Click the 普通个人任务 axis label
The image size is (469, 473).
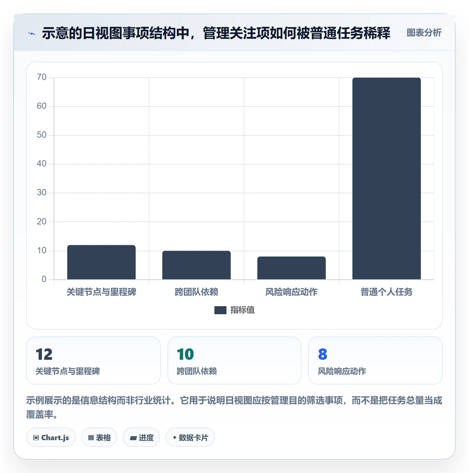pos(387,292)
